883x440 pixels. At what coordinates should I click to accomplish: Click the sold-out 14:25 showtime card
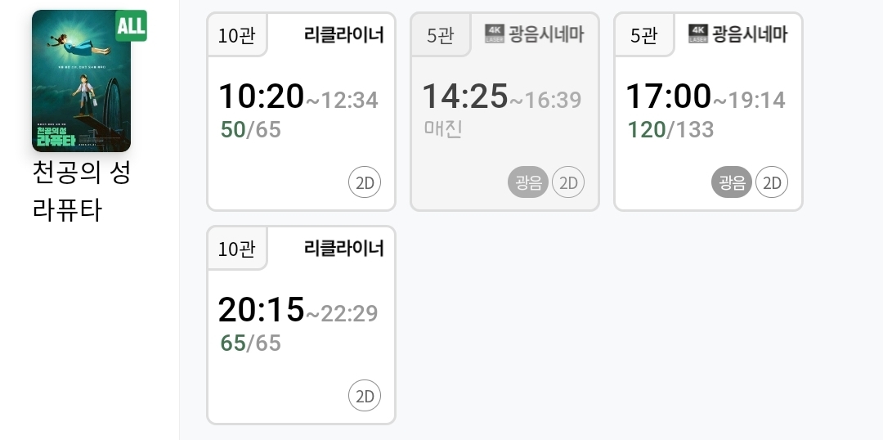[504, 111]
